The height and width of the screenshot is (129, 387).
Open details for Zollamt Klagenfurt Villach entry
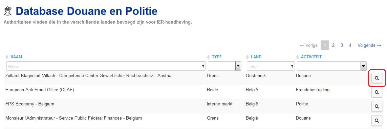pyautogui.click(x=377, y=78)
